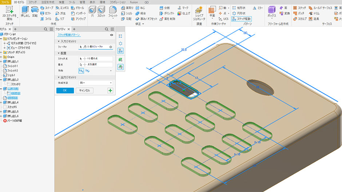342x192 pixels.
Task: Collapse the 配置 section
Action: point(59,53)
